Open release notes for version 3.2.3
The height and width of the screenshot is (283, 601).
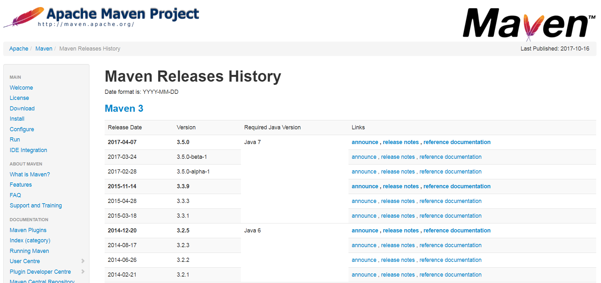click(x=398, y=245)
